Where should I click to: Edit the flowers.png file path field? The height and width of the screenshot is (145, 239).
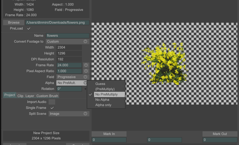(57, 22)
